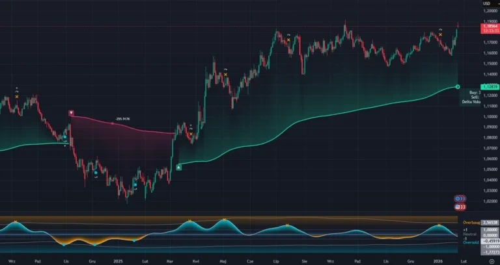Click the 1,10000 price axis label

[x=490, y=116]
